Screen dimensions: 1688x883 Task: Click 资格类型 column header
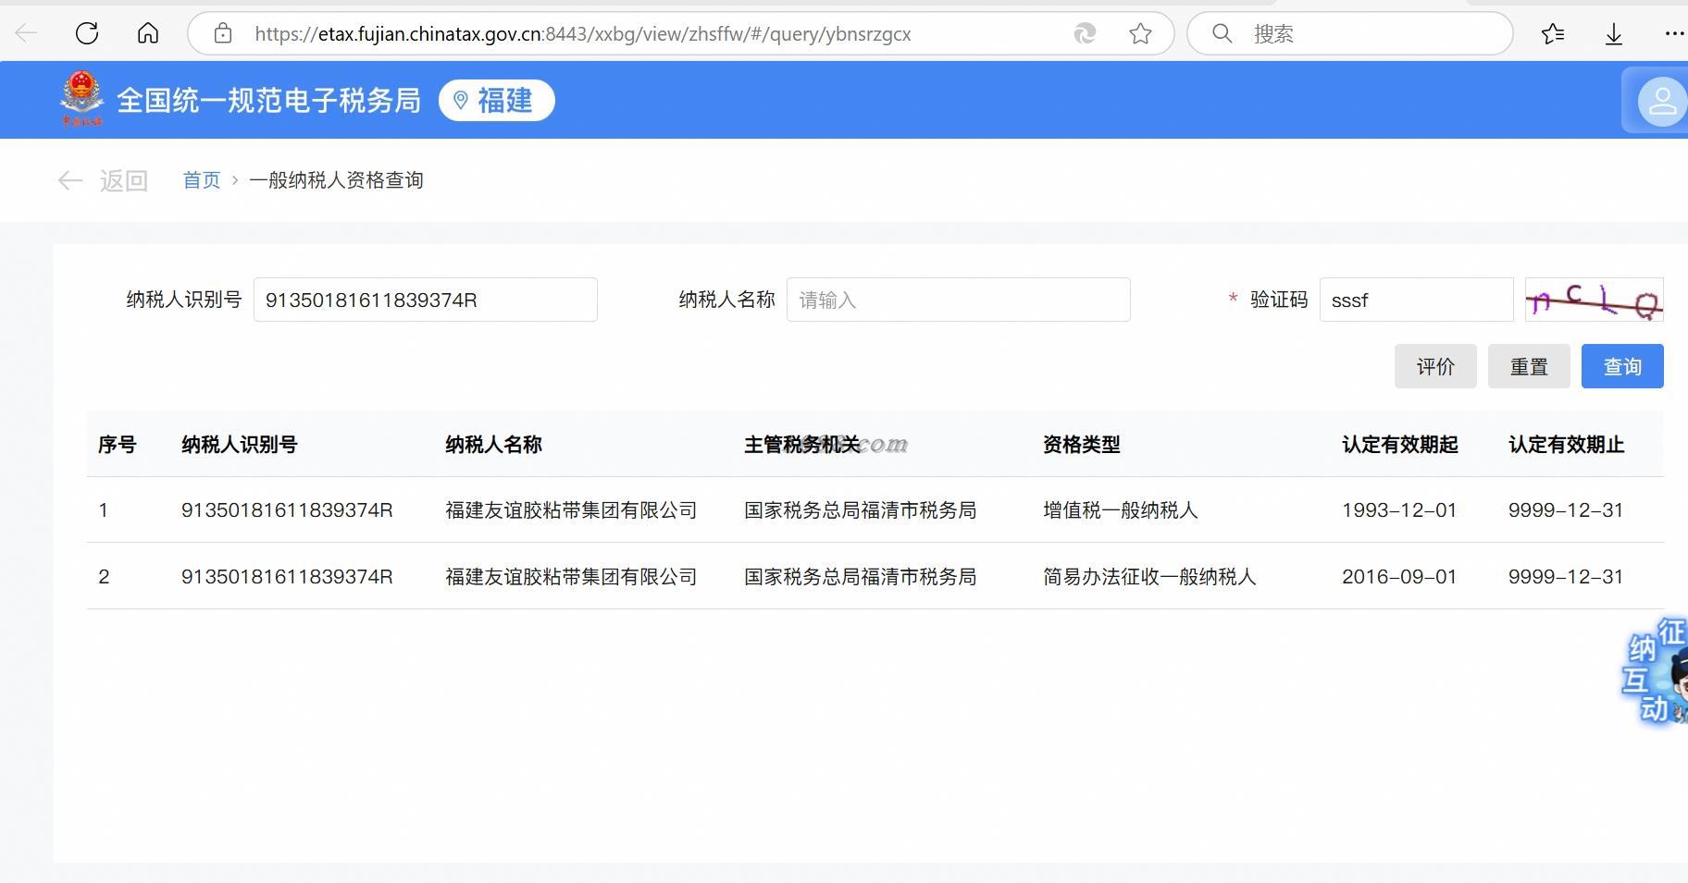pos(1082,445)
